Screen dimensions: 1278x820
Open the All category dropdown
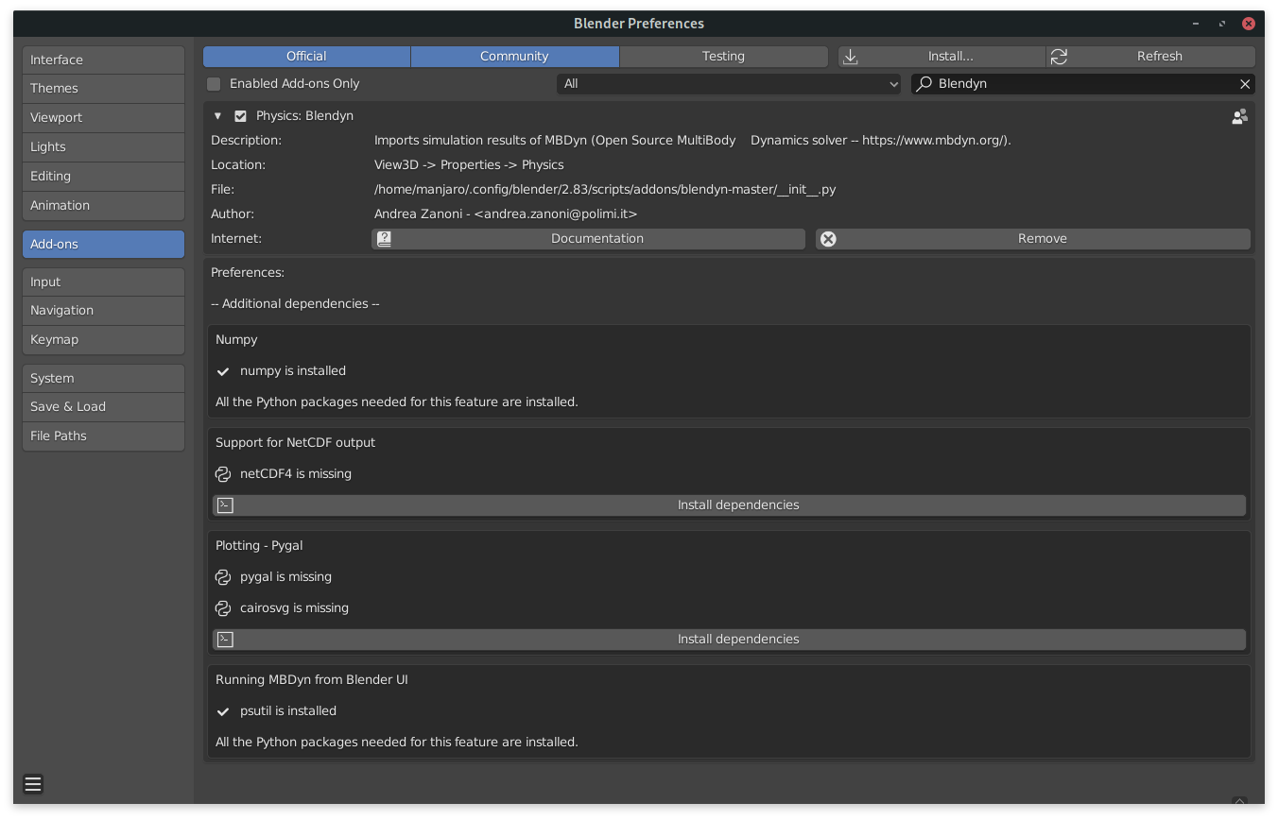coord(729,84)
